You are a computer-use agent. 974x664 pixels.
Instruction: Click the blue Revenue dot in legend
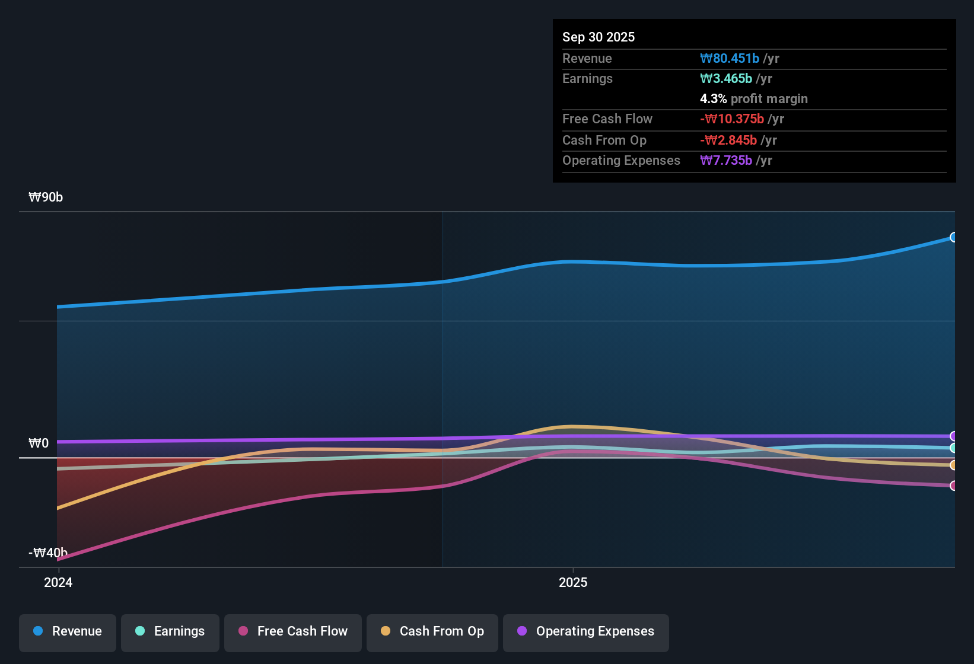pyautogui.click(x=37, y=631)
